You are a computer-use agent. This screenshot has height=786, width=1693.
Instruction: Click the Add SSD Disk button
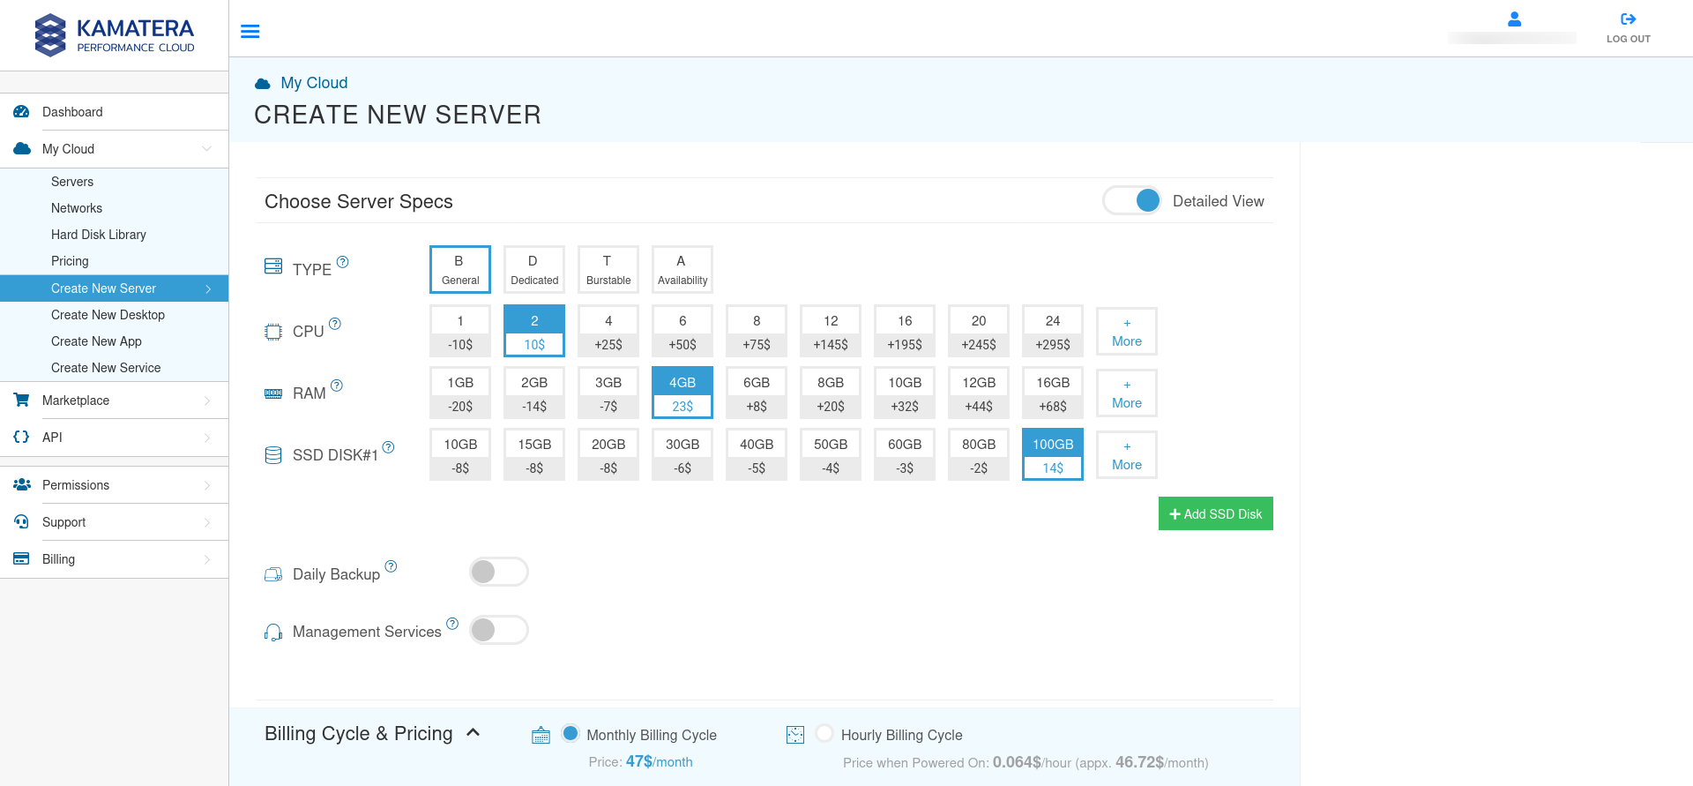pos(1216,513)
